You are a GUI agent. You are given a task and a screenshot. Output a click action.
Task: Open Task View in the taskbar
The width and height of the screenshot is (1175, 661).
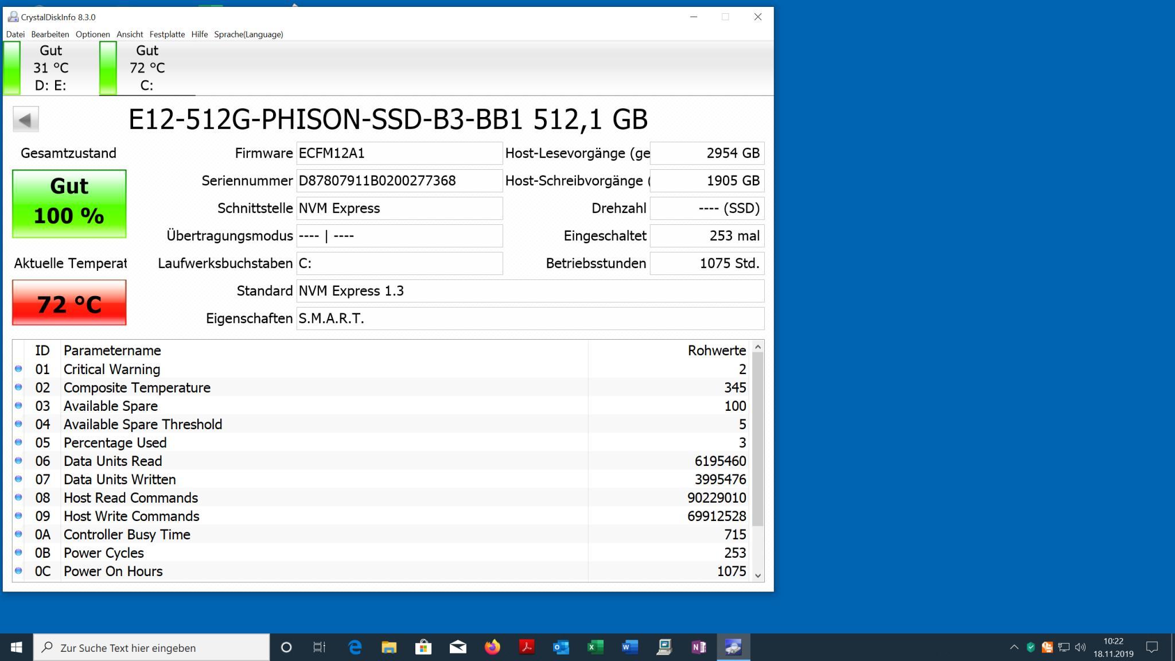point(320,647)
